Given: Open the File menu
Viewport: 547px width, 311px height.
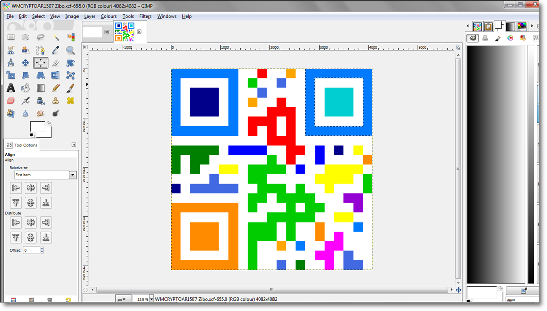Looking at the screenshot, I should click(10, 16).
